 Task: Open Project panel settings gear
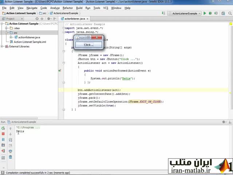tap(49, 19)
